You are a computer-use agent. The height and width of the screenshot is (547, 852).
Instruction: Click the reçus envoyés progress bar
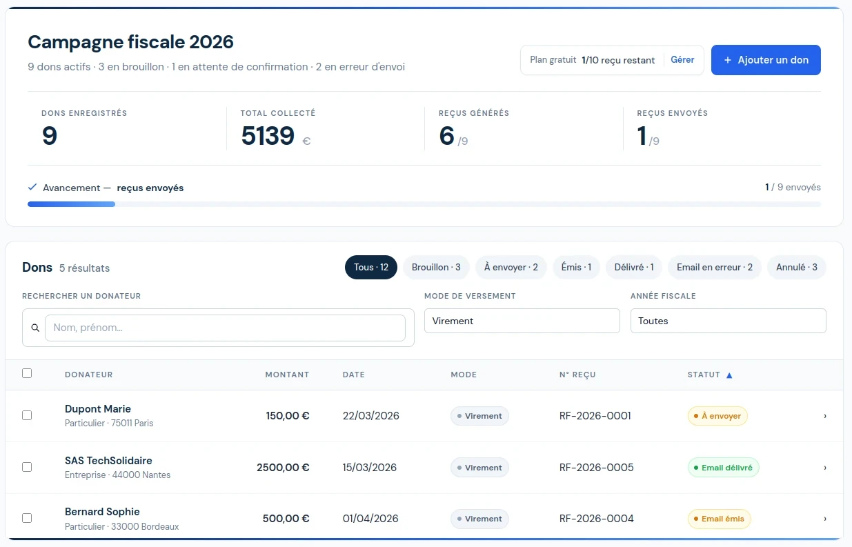click(x=424, y=204)
